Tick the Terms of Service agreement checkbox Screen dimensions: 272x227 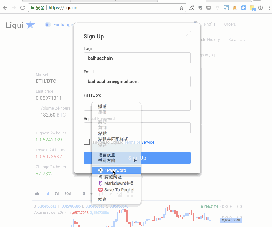pyautogui.click(x=87, y=142)
